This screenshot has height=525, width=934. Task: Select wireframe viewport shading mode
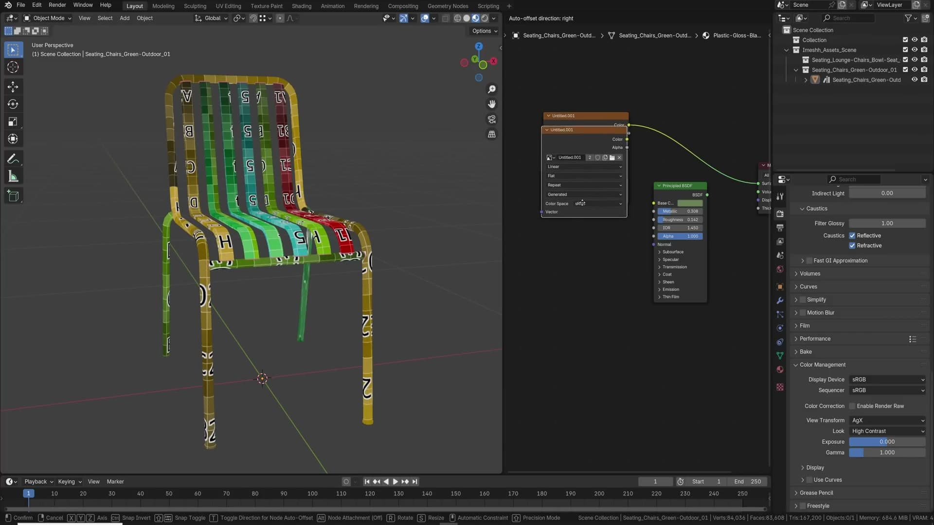457,18
